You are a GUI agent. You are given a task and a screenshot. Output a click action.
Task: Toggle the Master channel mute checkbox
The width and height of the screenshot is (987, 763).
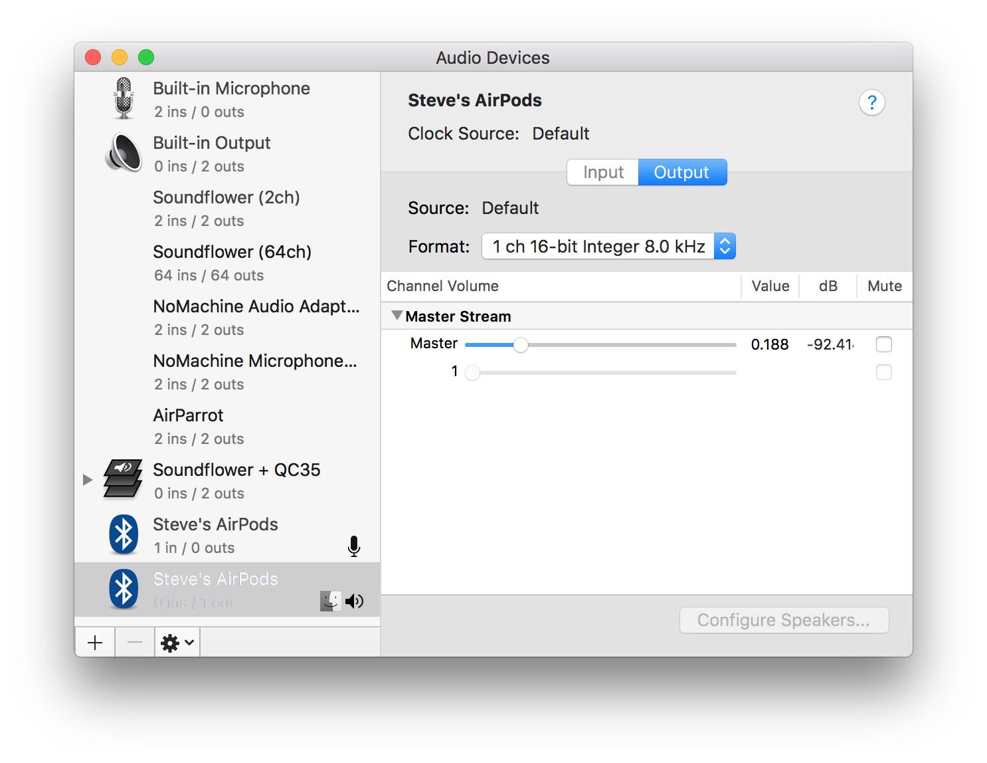884,344
